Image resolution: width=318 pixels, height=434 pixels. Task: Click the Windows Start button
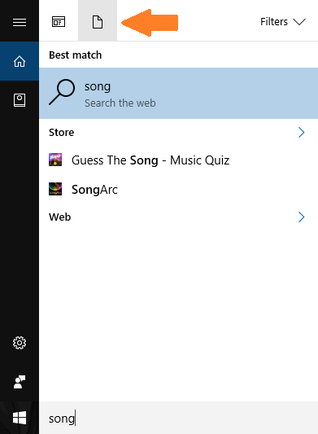[20, 418]
